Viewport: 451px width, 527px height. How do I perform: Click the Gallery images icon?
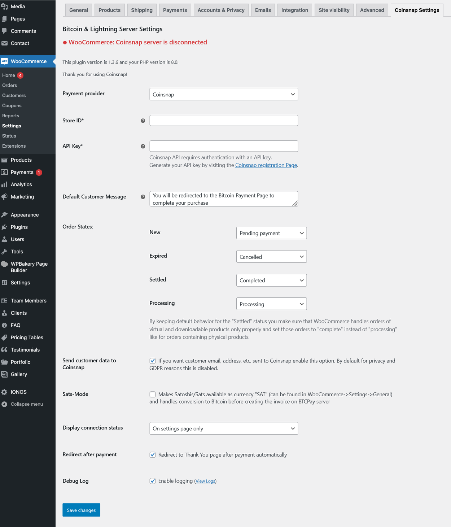[4, 374]
